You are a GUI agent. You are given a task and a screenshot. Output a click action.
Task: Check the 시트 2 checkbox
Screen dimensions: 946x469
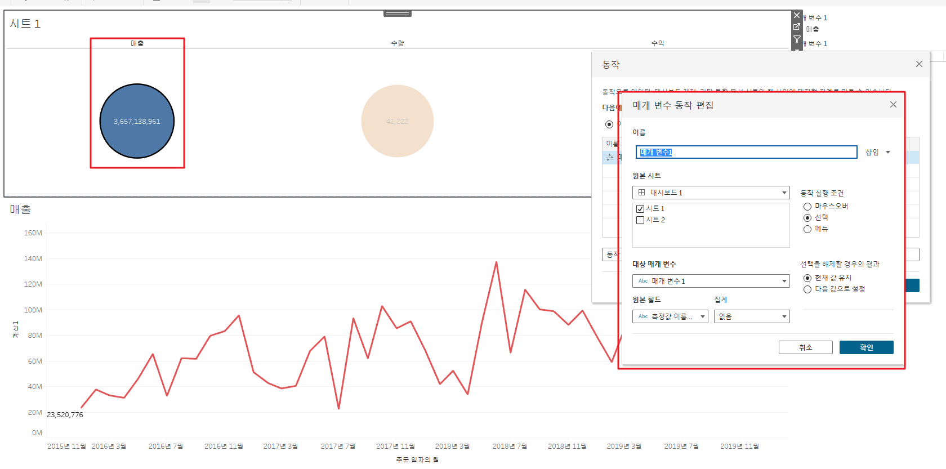coord(640,220)
